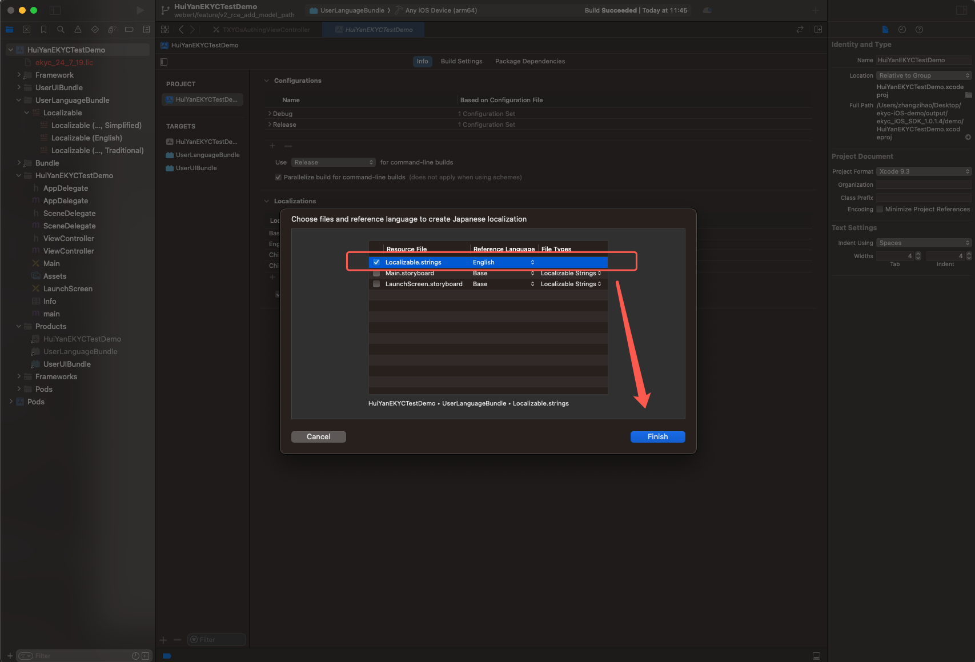Click the Finish button
The height and width of the screenshot is (662, 975).
(x=657, y=436)
